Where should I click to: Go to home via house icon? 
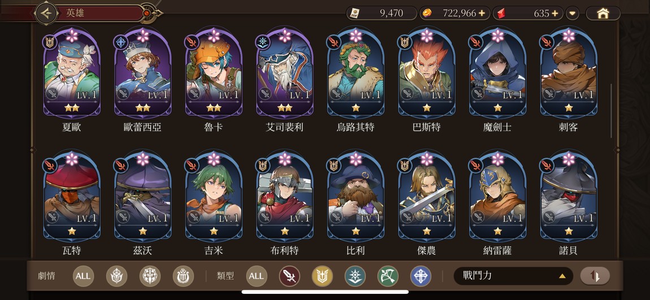click(x=603, y=13)
